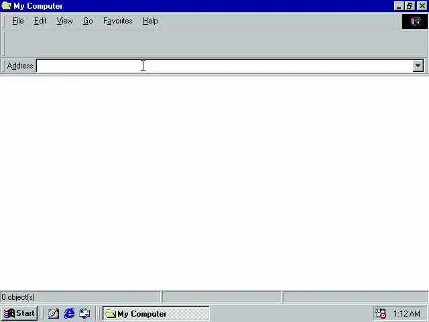
Task: Select My Computer taskbar button
Action: (x=156, y=313)
